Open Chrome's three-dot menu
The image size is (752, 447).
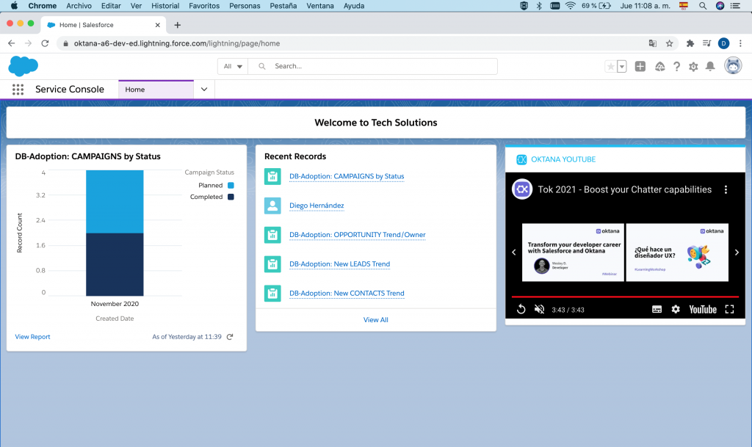740,43
